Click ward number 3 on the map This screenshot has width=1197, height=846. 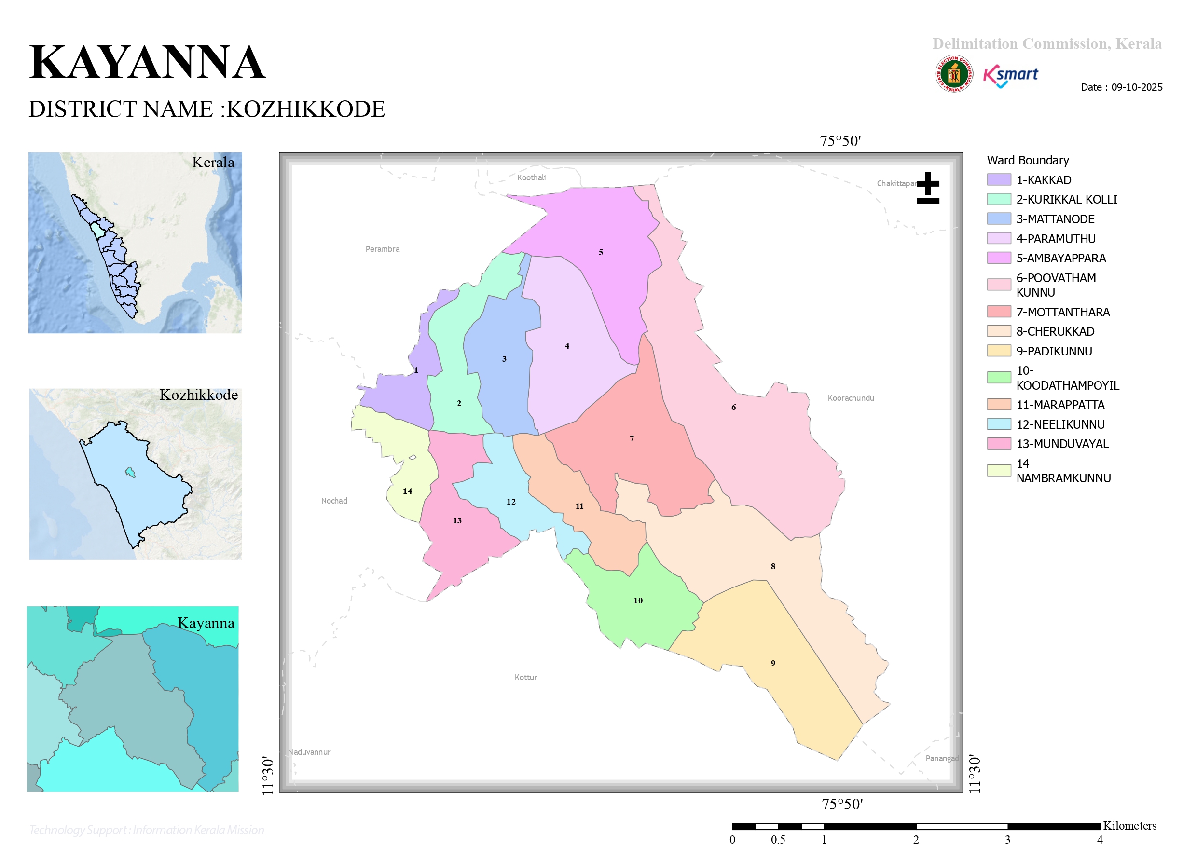504,359
